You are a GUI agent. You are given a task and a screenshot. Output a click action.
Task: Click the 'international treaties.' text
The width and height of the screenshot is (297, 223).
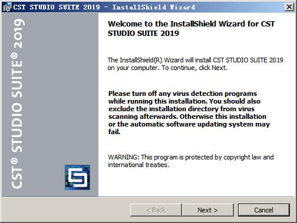(138, 165)
